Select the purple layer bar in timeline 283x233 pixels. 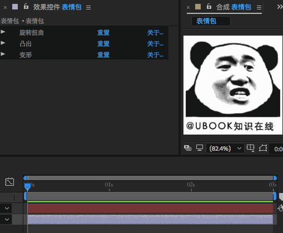tap(150, 220)
